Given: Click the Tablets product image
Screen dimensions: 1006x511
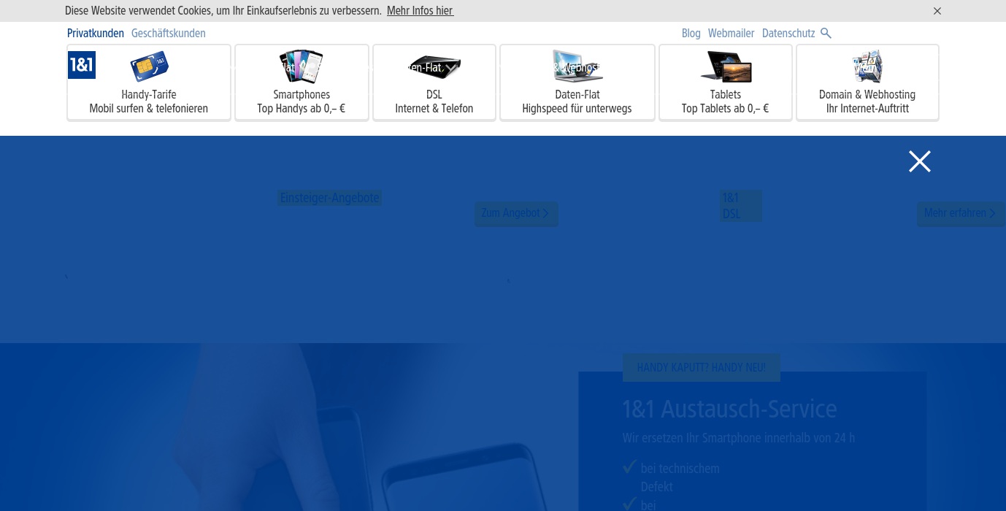Looking at the screenshot, I should tap(726, 67).
